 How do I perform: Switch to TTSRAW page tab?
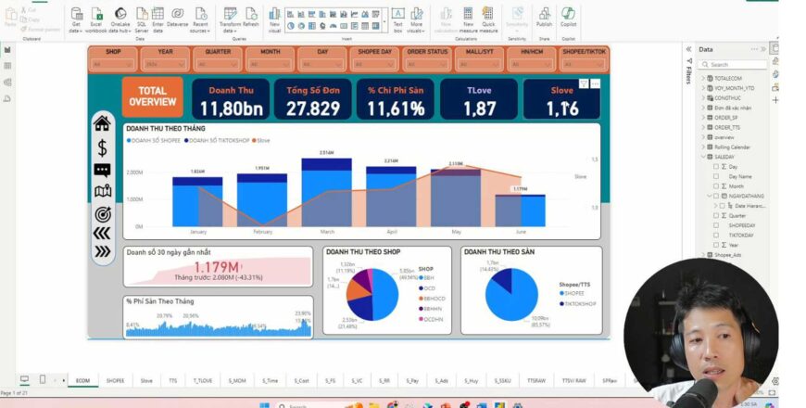536,381
